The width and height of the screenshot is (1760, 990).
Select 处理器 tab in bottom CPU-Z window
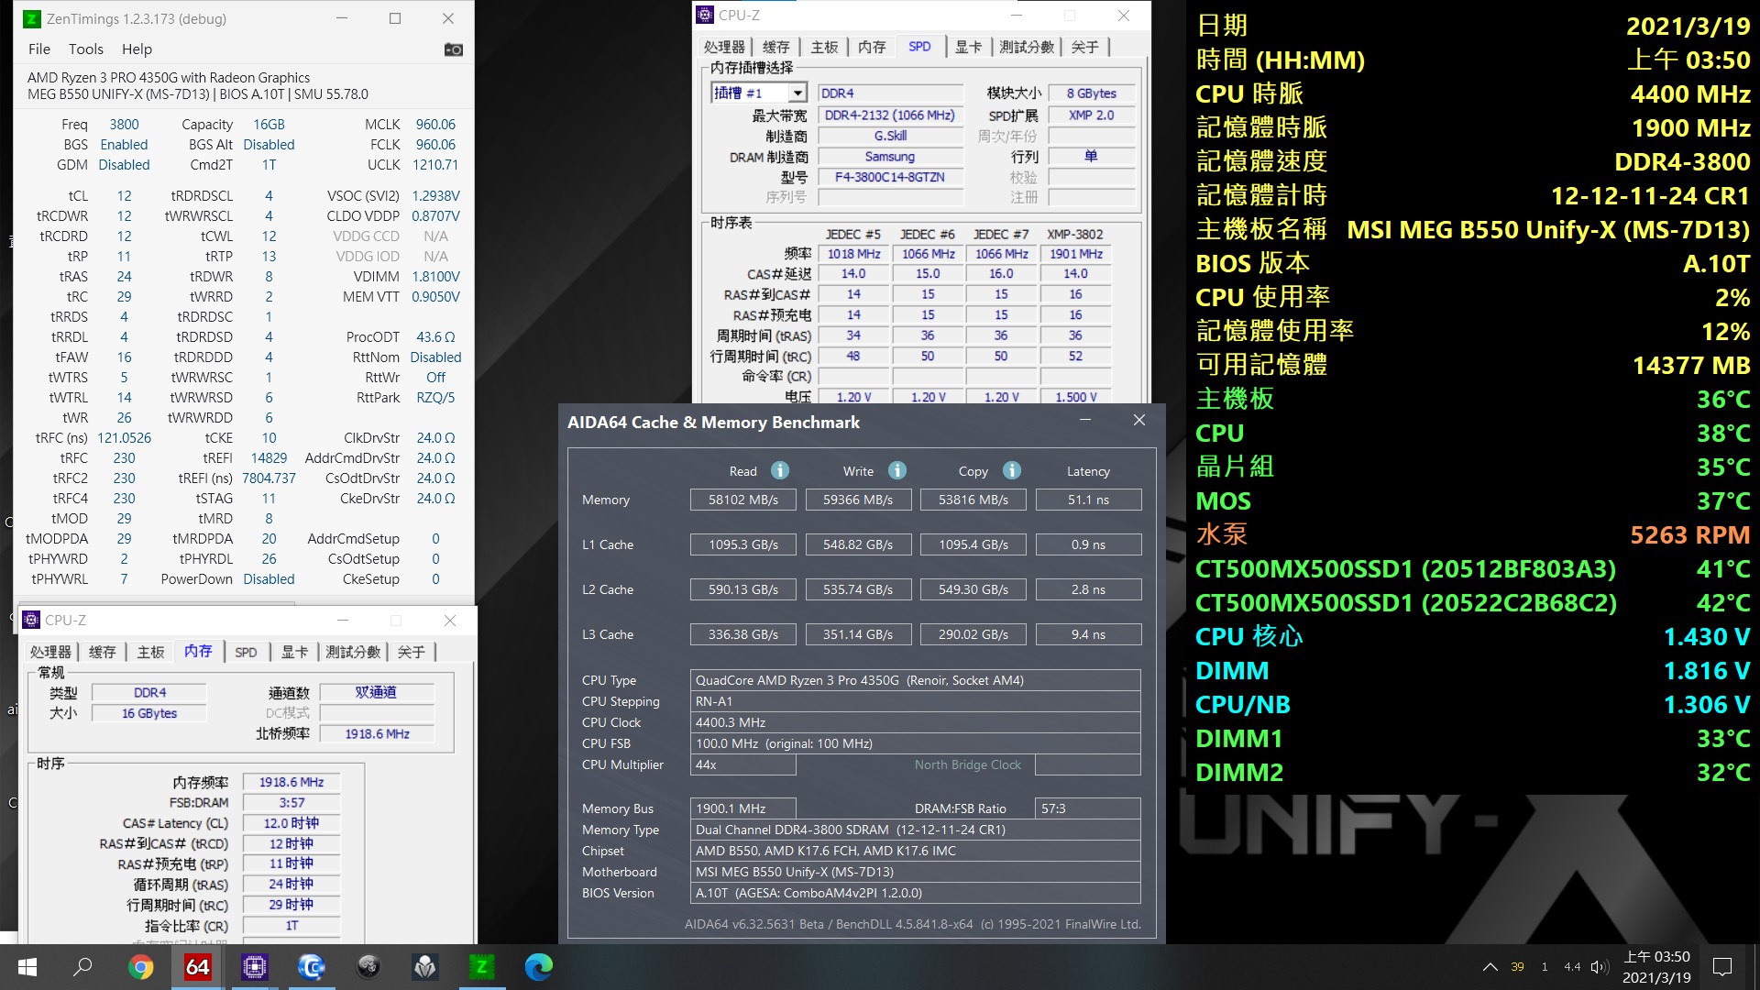pos(50,652)
